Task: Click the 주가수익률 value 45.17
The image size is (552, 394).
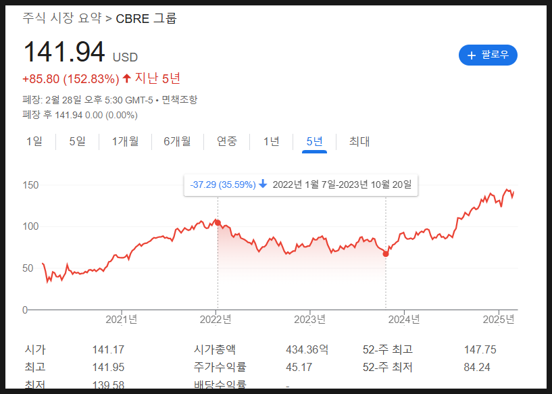Action: tap(299, 367)
